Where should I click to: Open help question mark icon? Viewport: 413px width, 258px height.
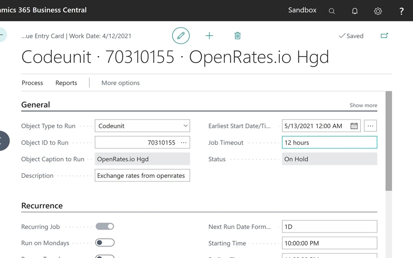(x=401, y=11)
